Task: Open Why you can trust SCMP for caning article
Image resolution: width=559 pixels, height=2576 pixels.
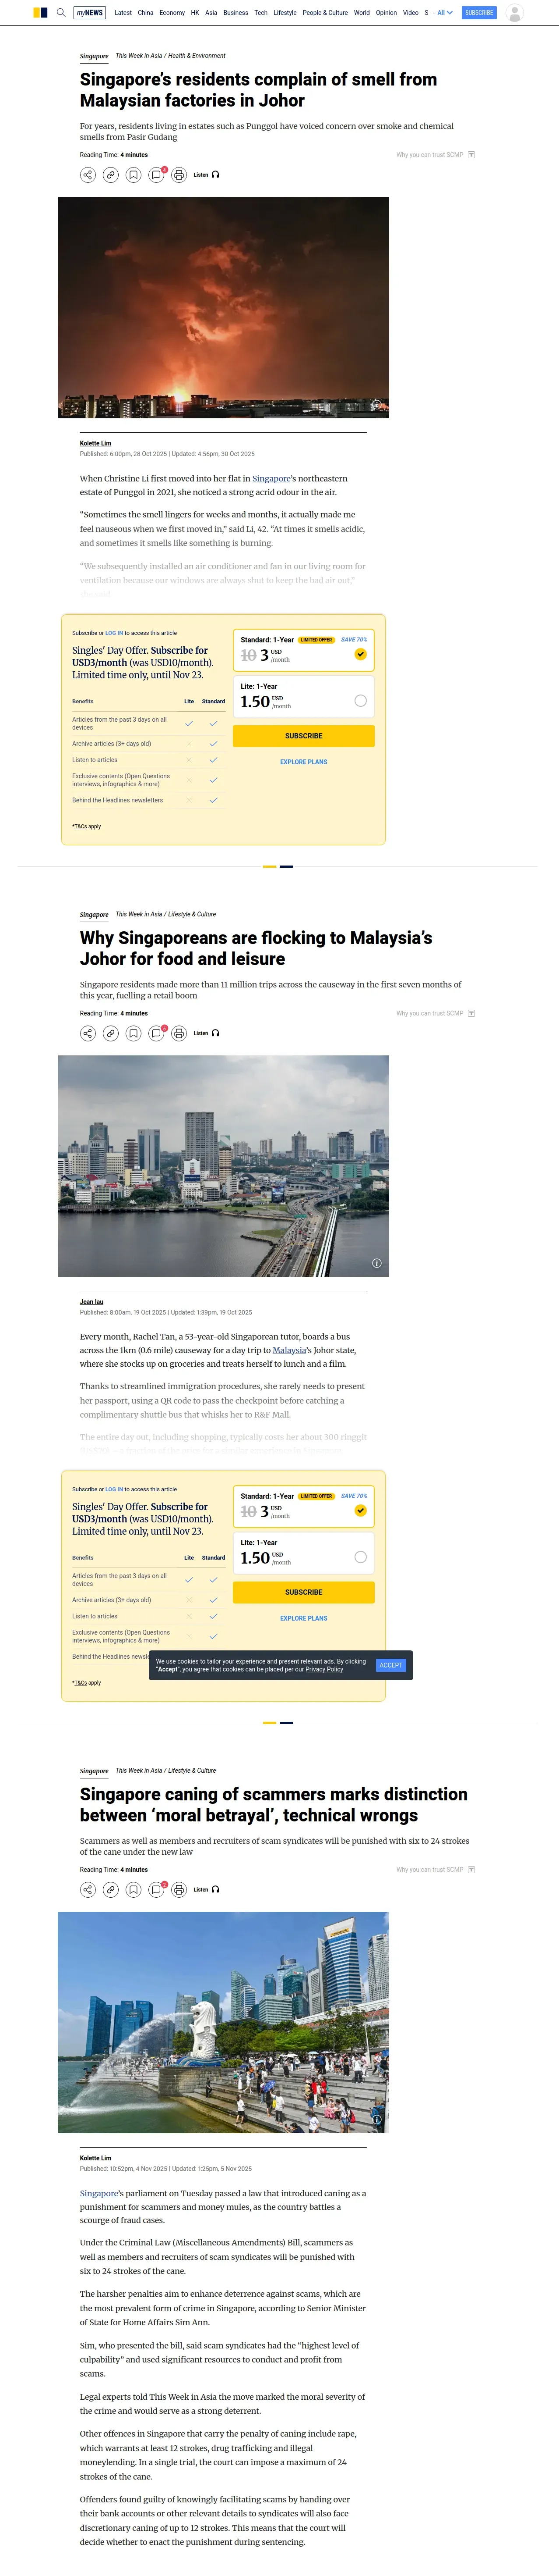Action: 435,1869
